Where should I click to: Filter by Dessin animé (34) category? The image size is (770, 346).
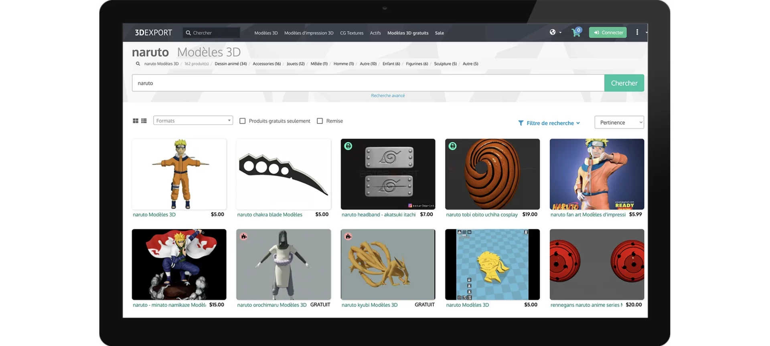[231, 64]
